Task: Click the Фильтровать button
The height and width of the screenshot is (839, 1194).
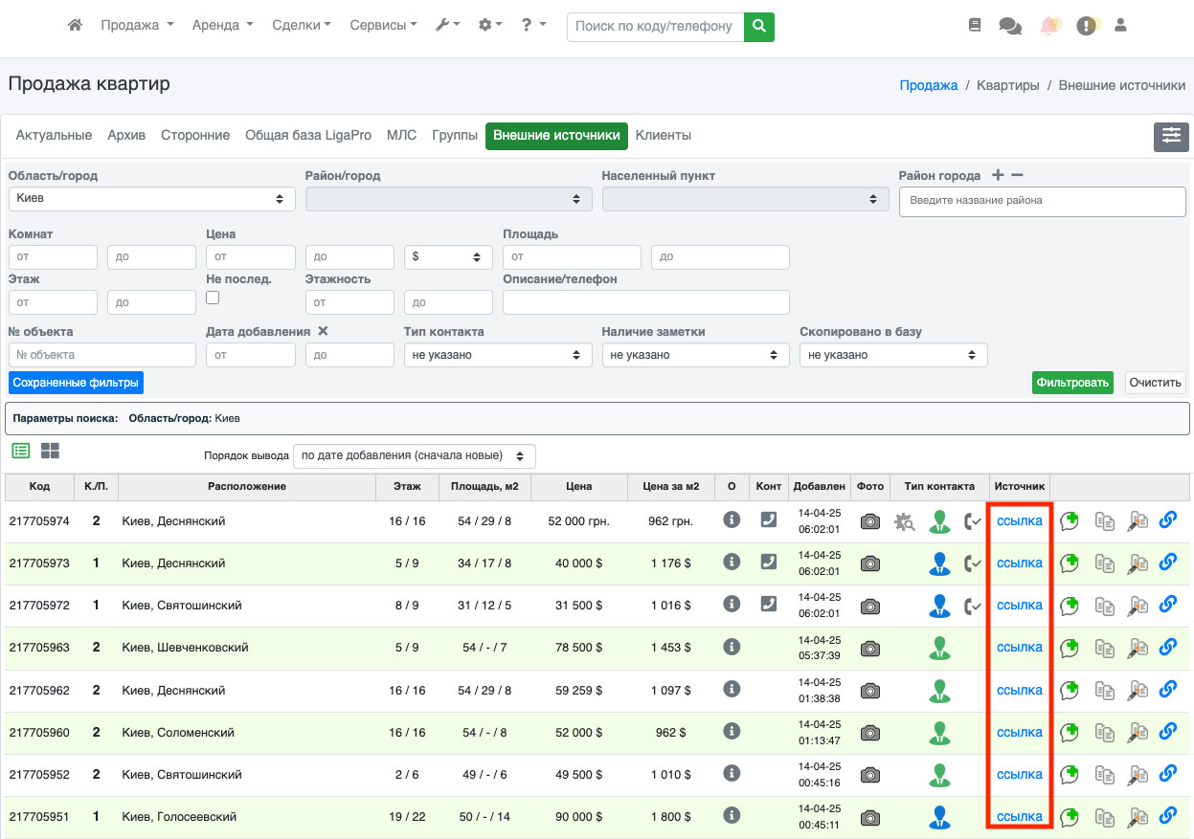Action: [x=1072, y=383]
